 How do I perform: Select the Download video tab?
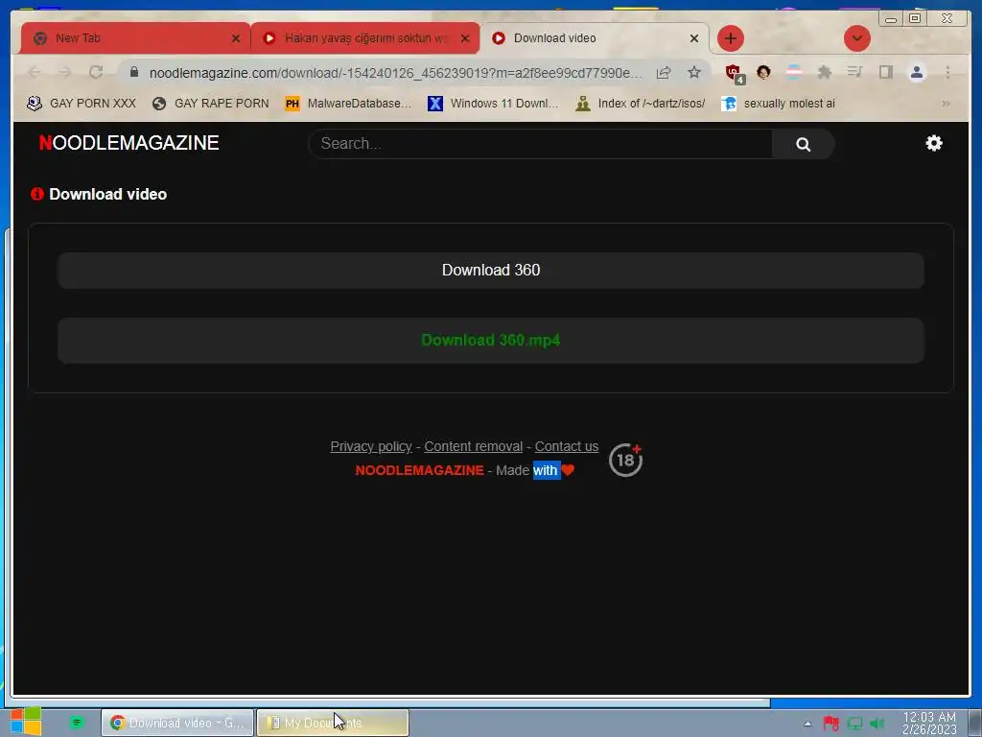(x=594, y=38)
